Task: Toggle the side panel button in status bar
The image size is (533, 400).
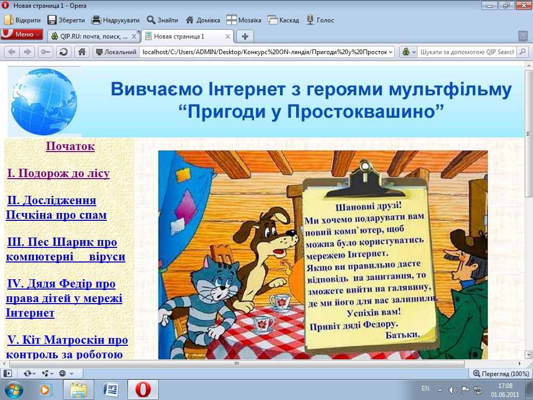Action: [x=7, y=373]
